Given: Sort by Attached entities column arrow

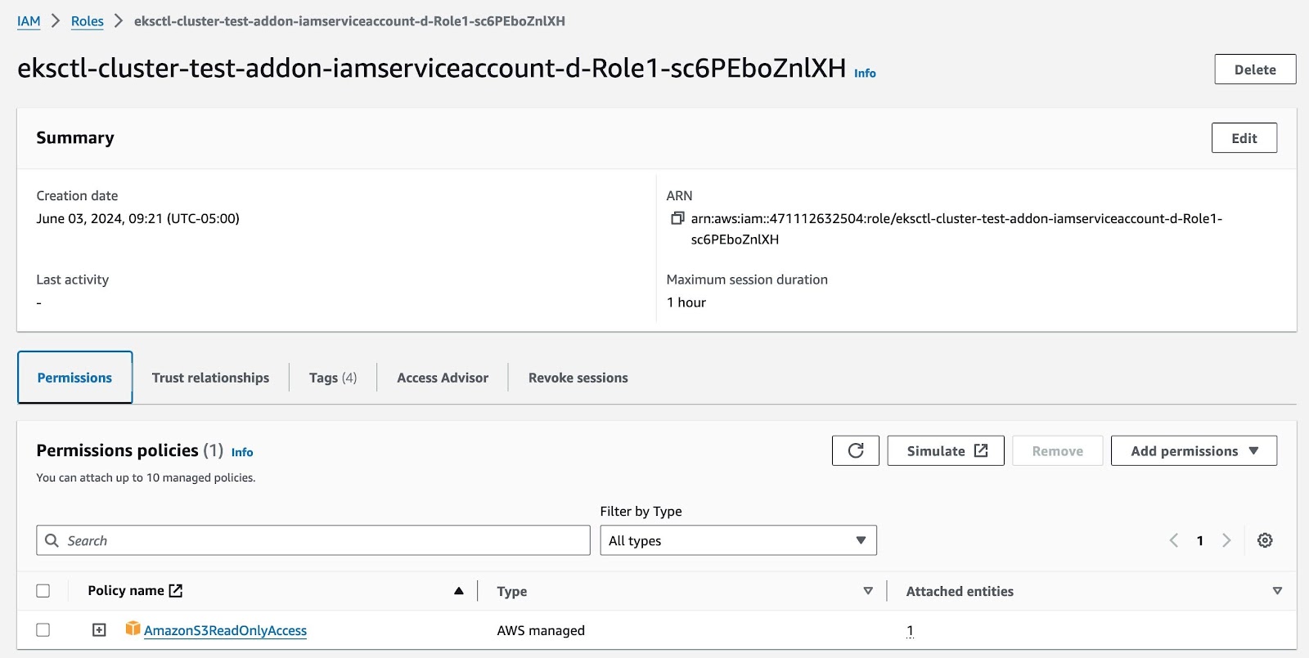Looking at the screenshot, I should [x=1277, y=591].
